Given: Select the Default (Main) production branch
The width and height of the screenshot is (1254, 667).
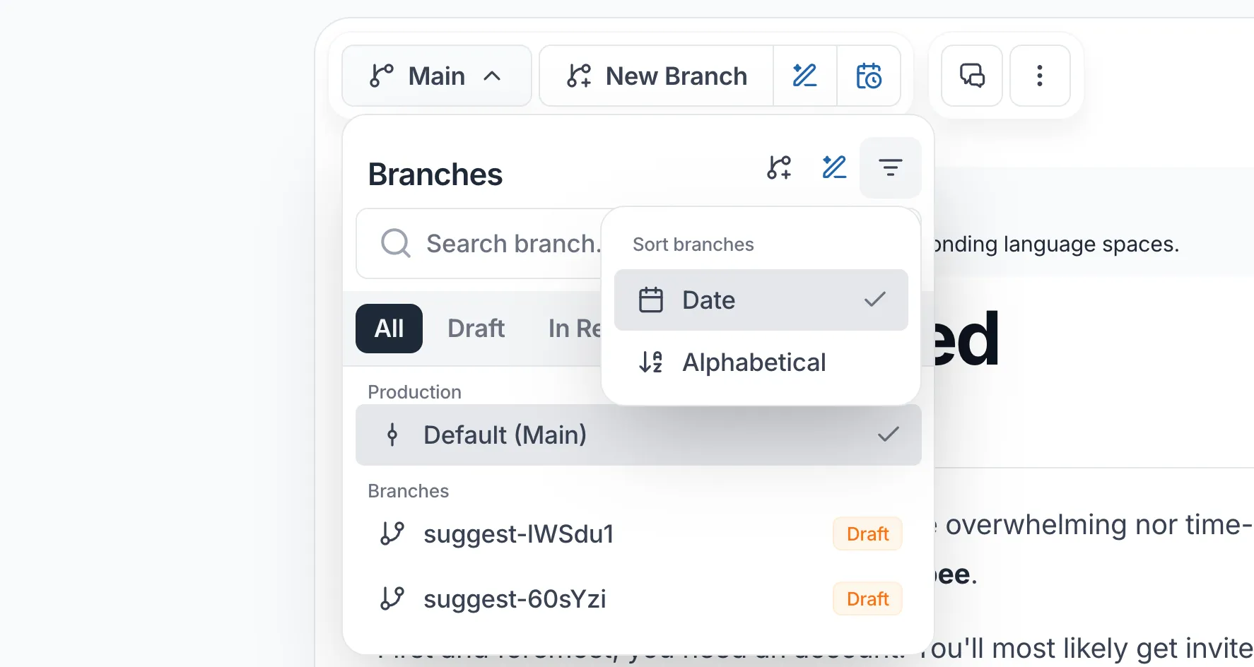Looking at the screenshot, I should (x=638, y=435).
